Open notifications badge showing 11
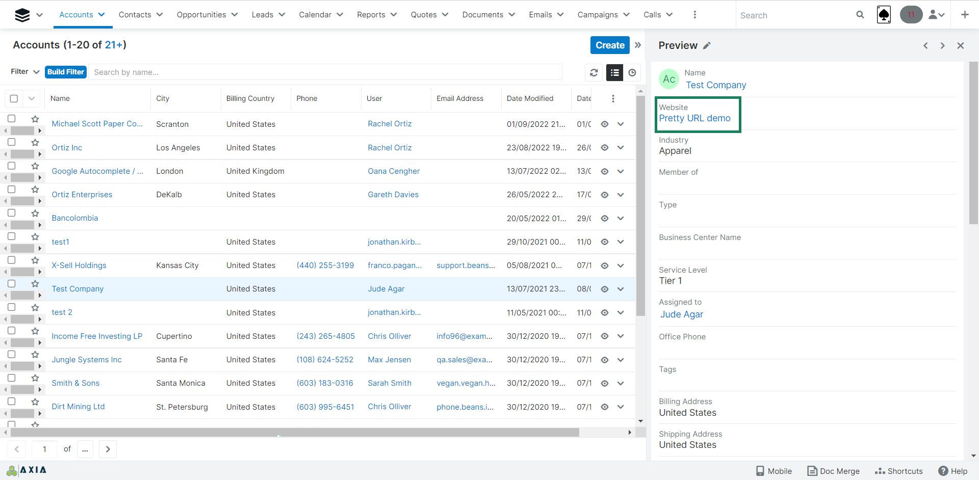This screenshot has width=979, height=480. point(911,15)
